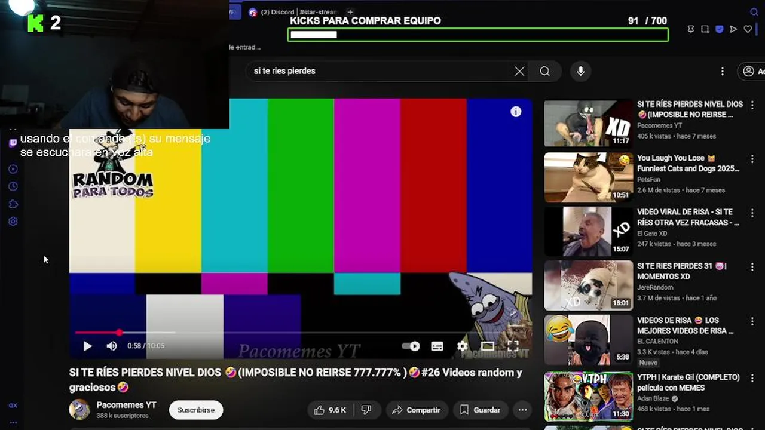Open the blue shield ad-blocker icon

(x=720, y=29)
